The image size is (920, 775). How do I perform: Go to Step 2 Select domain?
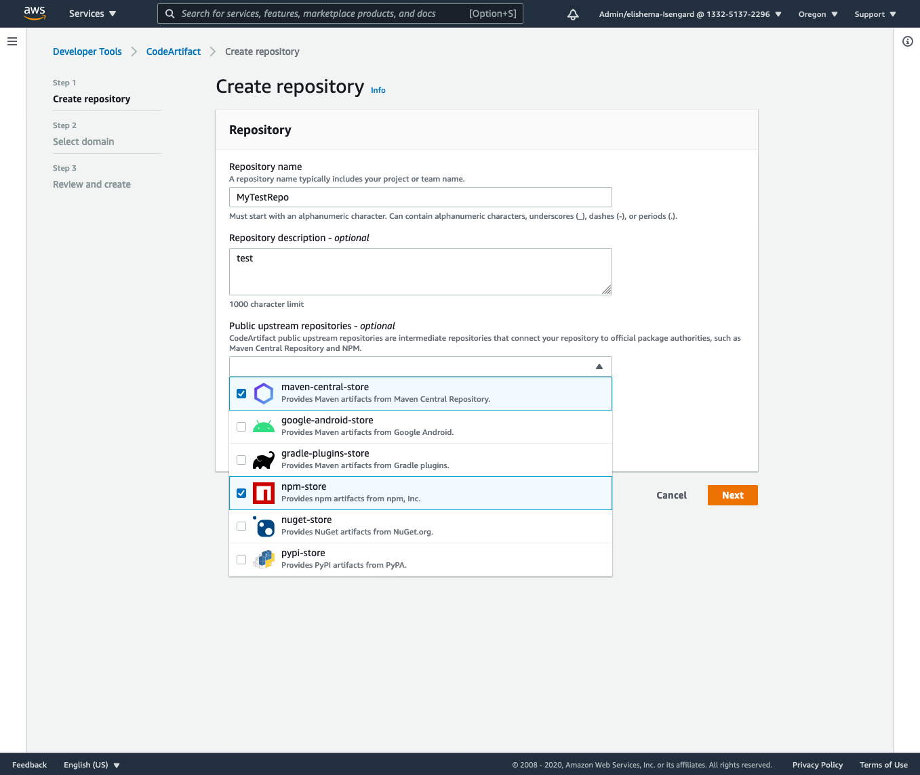coord(83,142)
